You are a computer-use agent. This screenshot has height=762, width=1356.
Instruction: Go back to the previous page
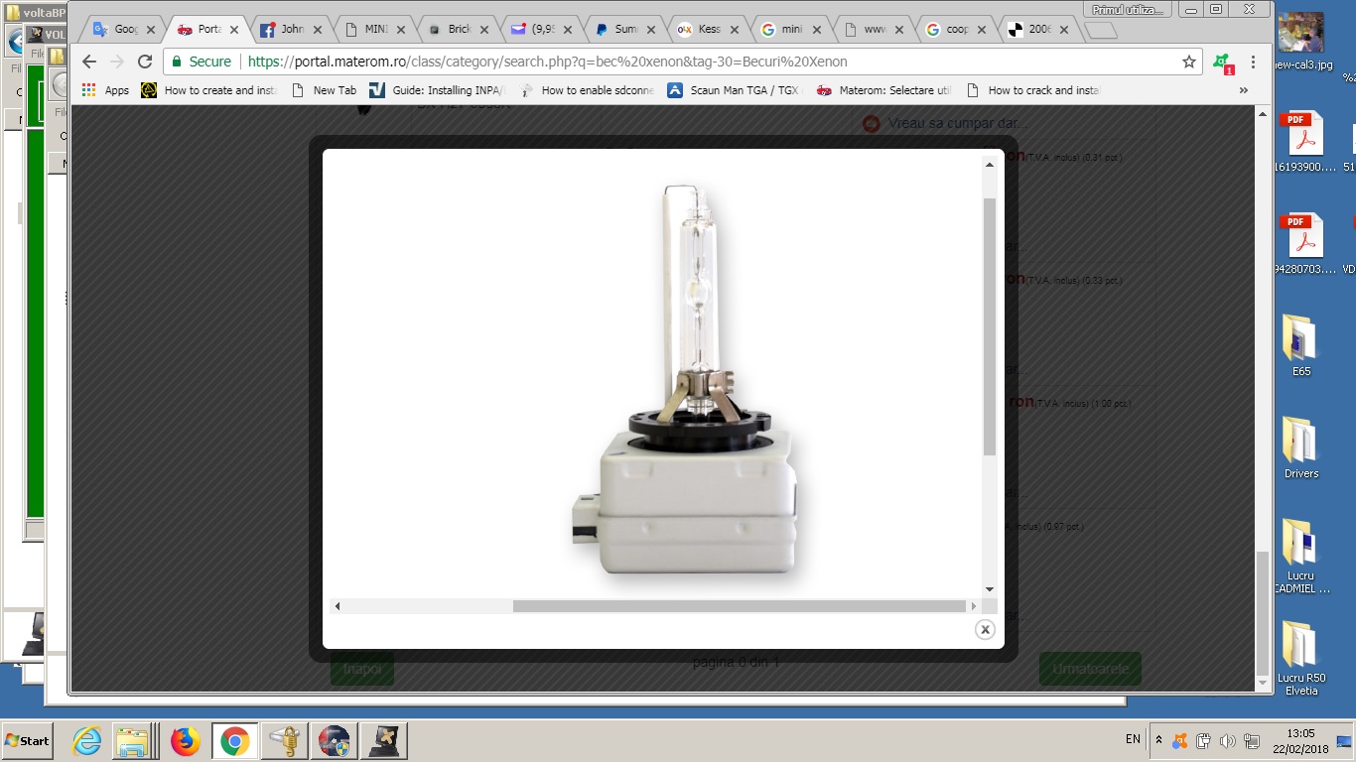click(x=89, y=62)
